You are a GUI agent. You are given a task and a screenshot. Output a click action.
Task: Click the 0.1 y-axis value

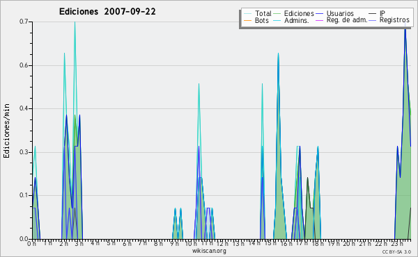coord(24,195)
